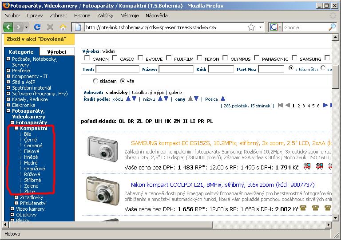The image size is (341, 240).
Task: Bookmark this page with the star icon
Action: tap(251, 28)
